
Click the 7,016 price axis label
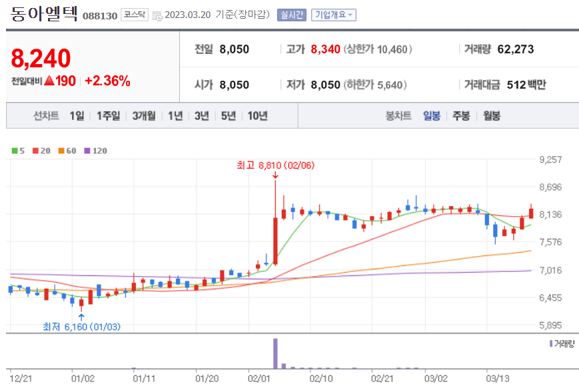[x=550, y=270]
